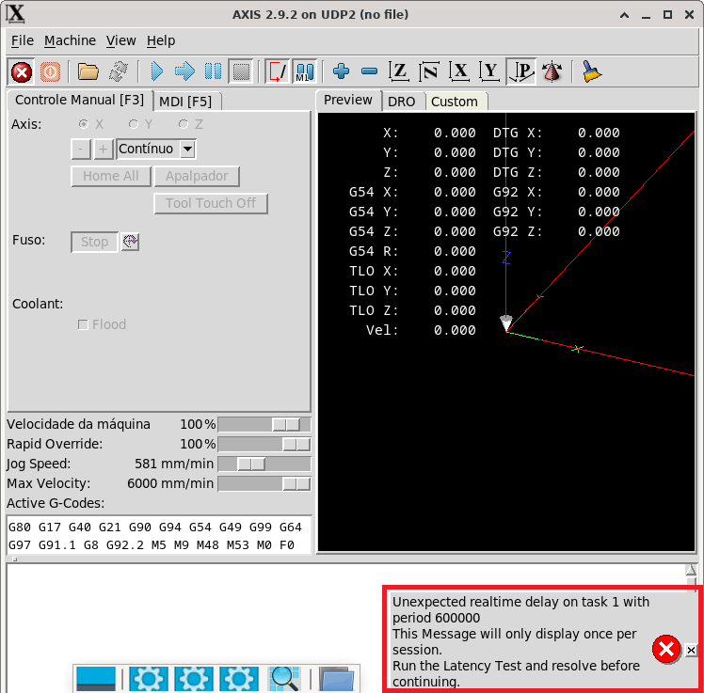Toggle optional pause M1 icon

click(x=304, y=71)
